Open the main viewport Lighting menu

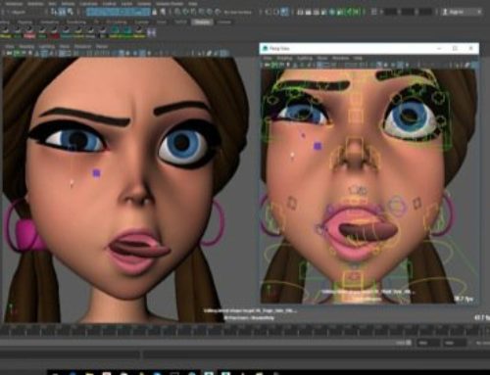pos(47,47)
